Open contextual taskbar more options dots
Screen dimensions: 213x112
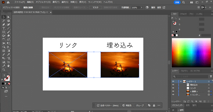click(159, 105)
